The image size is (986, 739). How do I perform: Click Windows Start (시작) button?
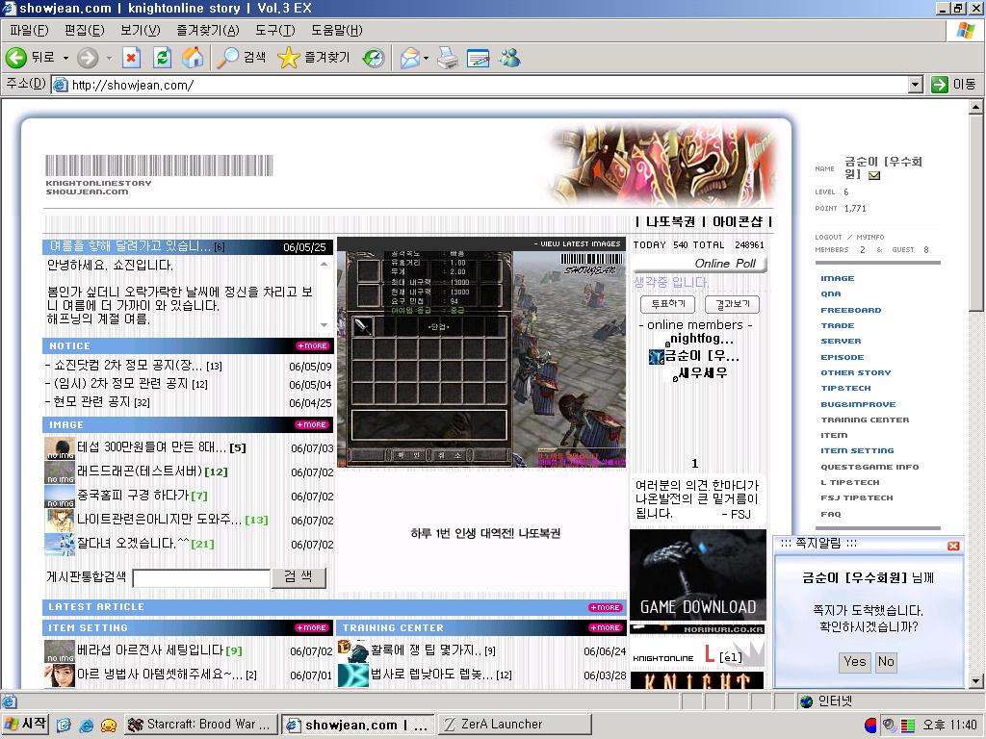pos(26,724)
